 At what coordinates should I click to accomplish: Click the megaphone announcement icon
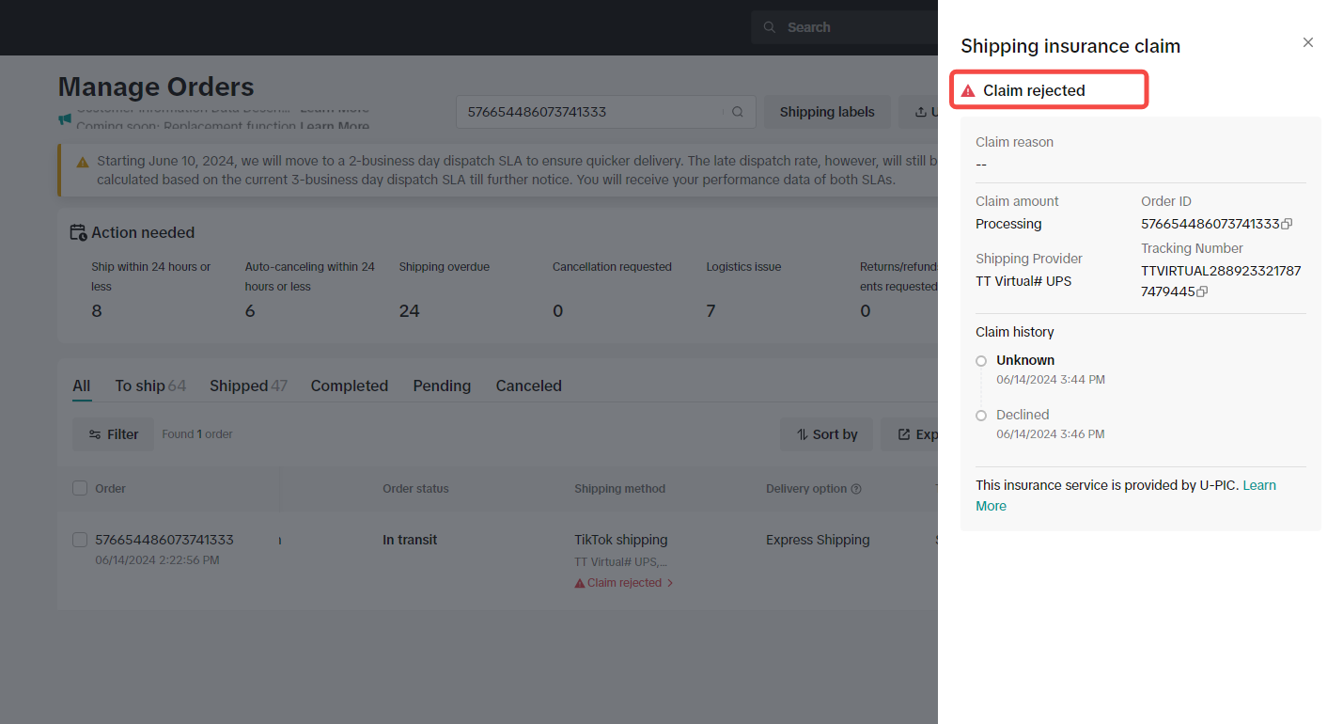click(65, 120)
